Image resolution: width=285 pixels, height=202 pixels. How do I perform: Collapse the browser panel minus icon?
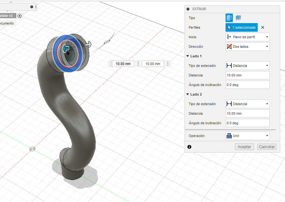pos(32,7)
